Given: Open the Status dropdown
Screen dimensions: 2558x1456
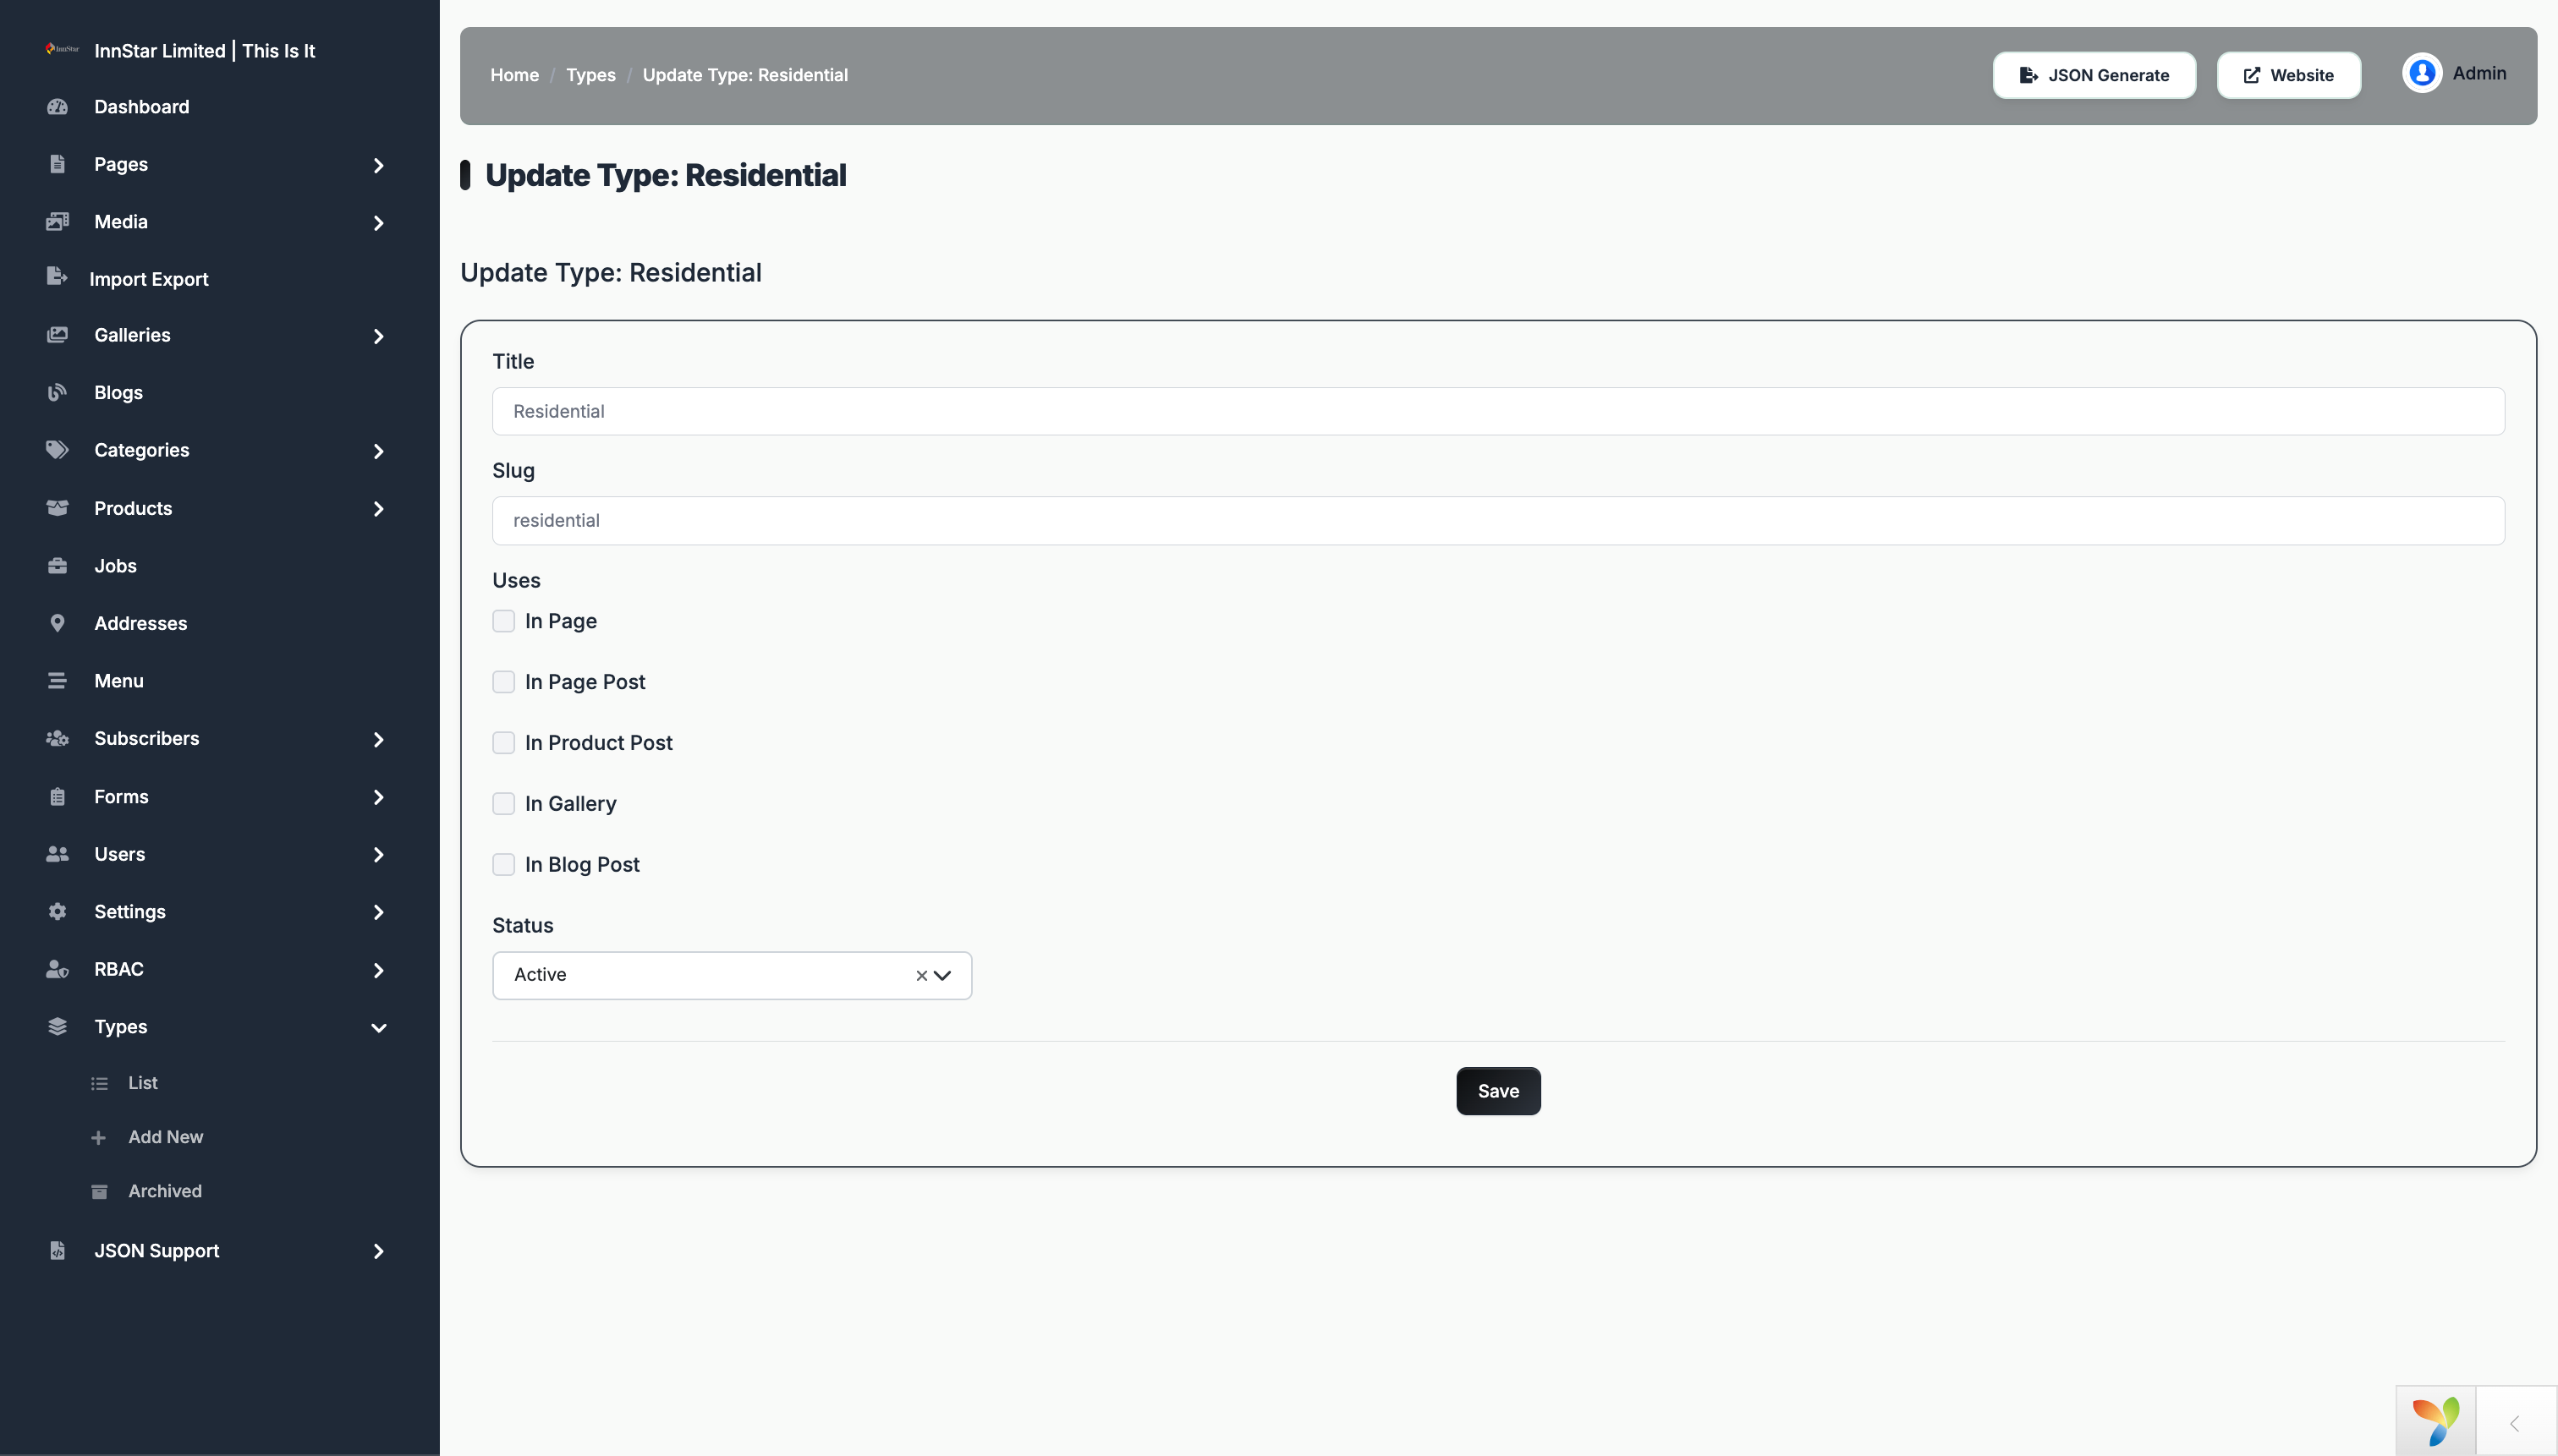Looking at the screenshot, I should pyautogui.click(x=732, y=975).
